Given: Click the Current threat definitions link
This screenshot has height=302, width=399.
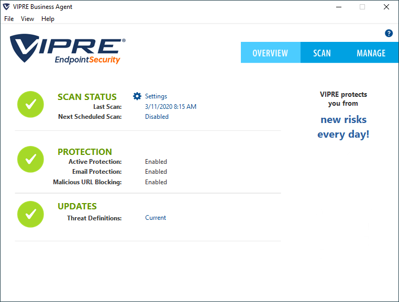Looking at the screenshot, I should click(x=156, y=218).
